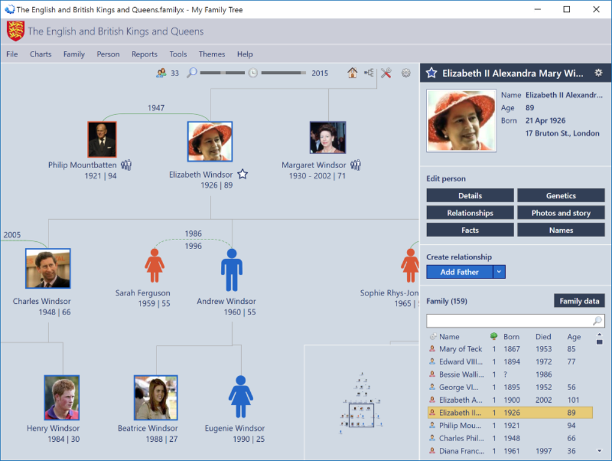Open tools via wrench and screwdriver icon
Image resolution: width=612 pixels, height=461 pixels.
pyautogui.click(x=386, y=73)
